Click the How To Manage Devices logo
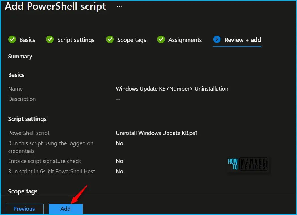This screenshot has width=297, height=215. 248,164
